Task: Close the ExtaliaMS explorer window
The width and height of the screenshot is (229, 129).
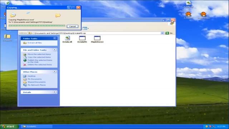Action: coord(173,20)
